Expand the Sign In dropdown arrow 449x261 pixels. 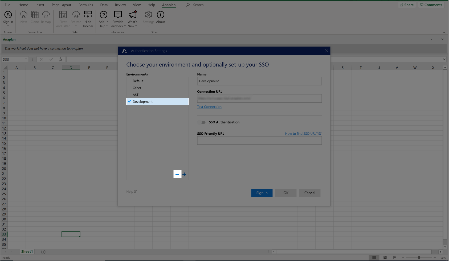8,26
